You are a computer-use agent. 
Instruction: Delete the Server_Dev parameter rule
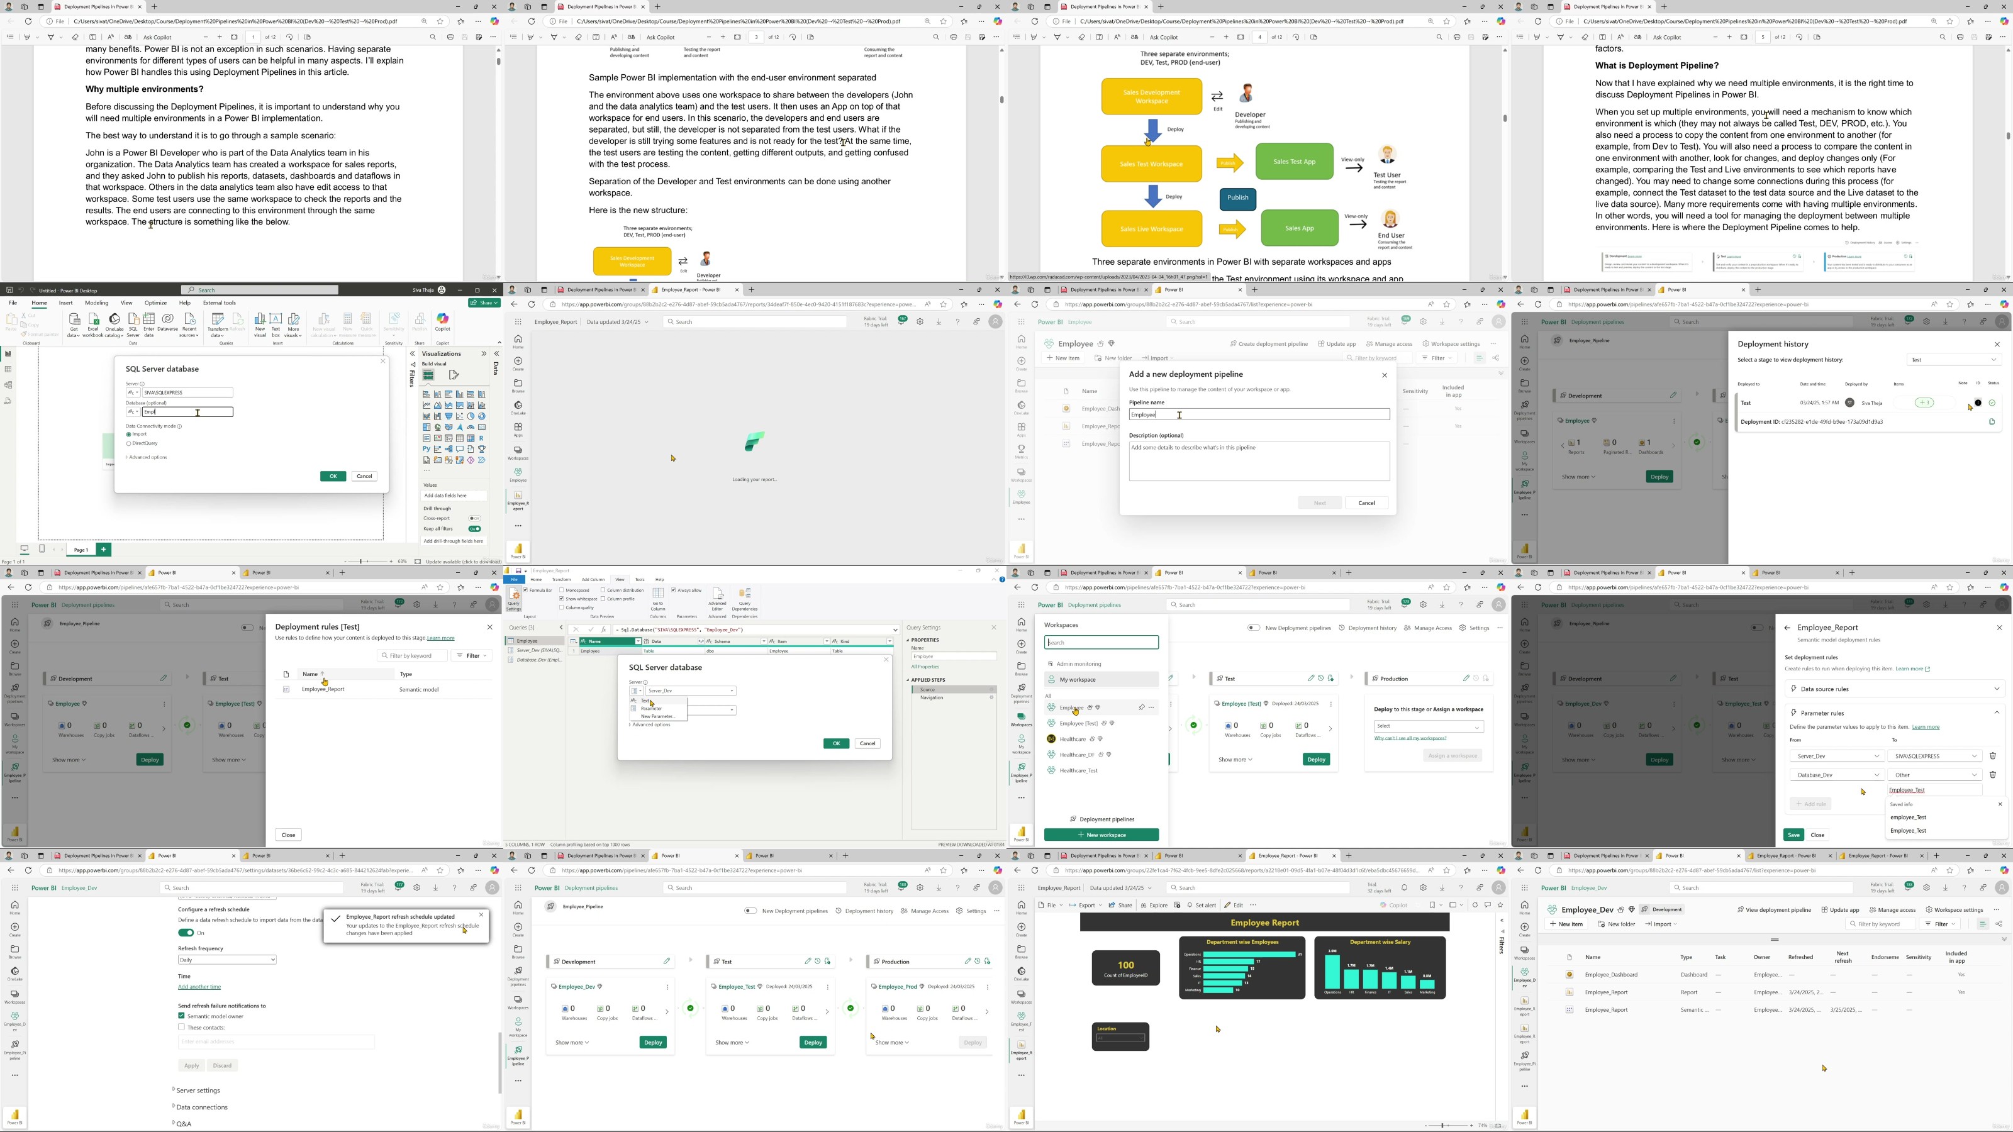pos(1993,755)
